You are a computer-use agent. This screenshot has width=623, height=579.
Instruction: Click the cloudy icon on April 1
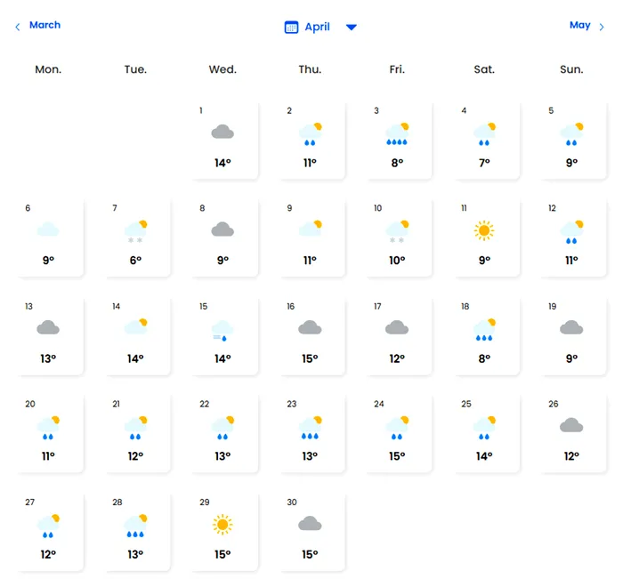pos(222,133)
